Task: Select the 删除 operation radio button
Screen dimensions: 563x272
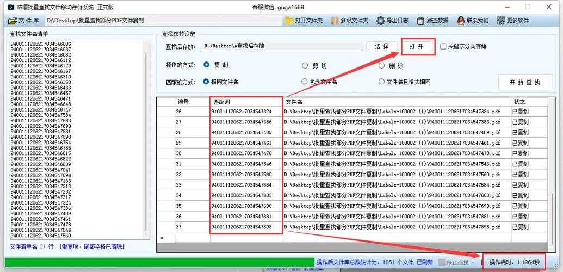Action: pos(382,66)
